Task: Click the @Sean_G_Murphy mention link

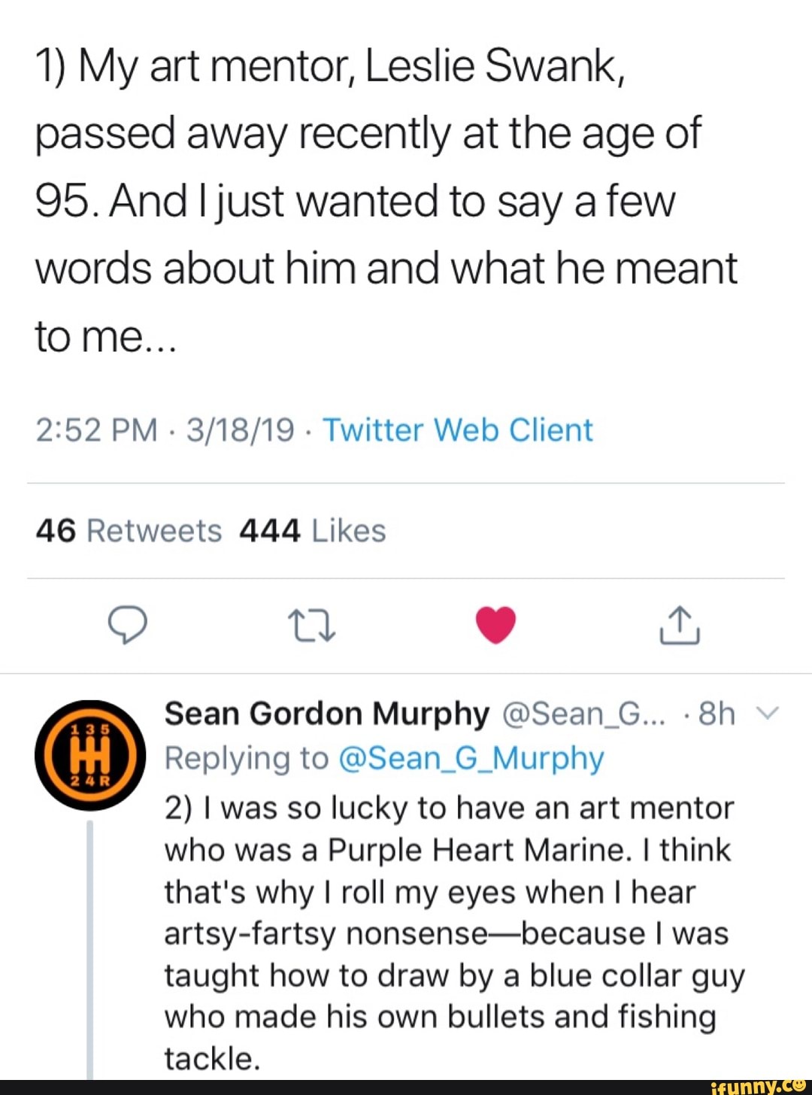Action: pos(471,758)
